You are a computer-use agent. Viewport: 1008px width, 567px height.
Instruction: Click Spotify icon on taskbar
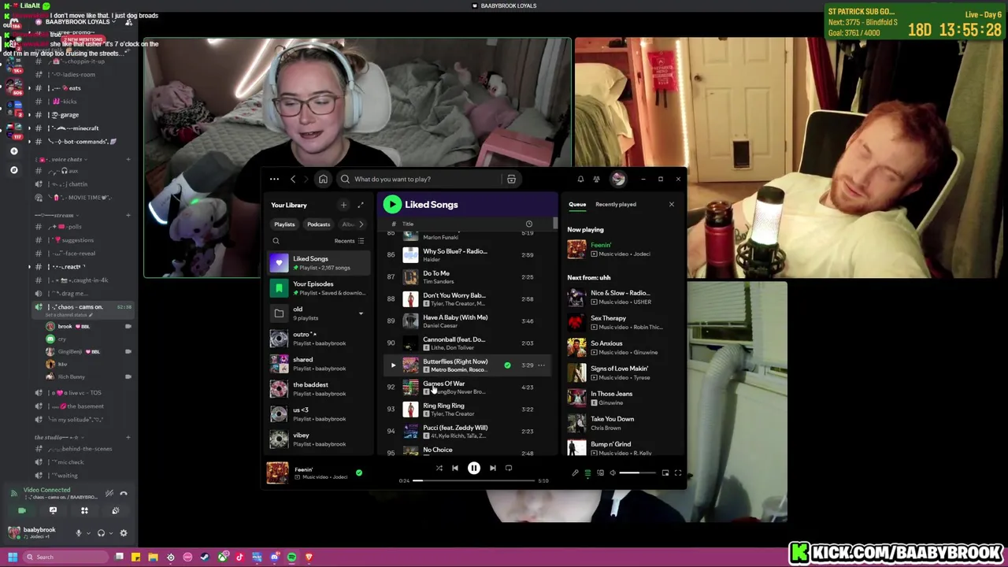point(291,558)
